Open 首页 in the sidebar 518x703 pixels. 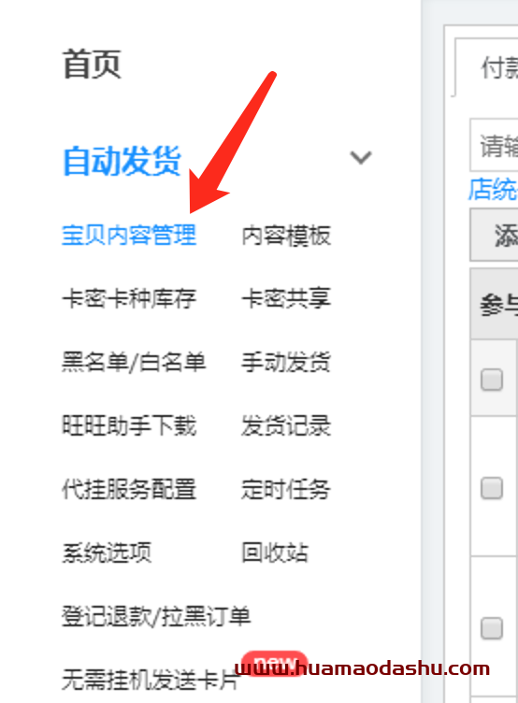tap(92, 65)
